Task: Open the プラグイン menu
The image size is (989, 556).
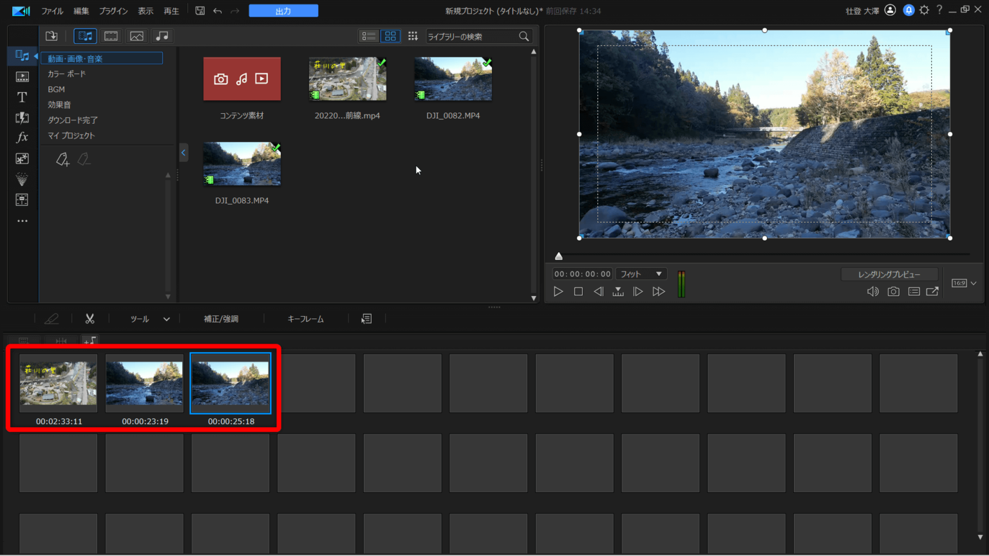Action: click(113, 11)
